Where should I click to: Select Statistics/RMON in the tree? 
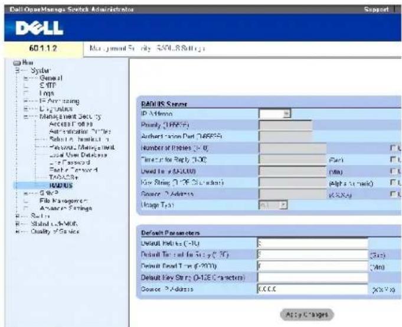point(54,224)
